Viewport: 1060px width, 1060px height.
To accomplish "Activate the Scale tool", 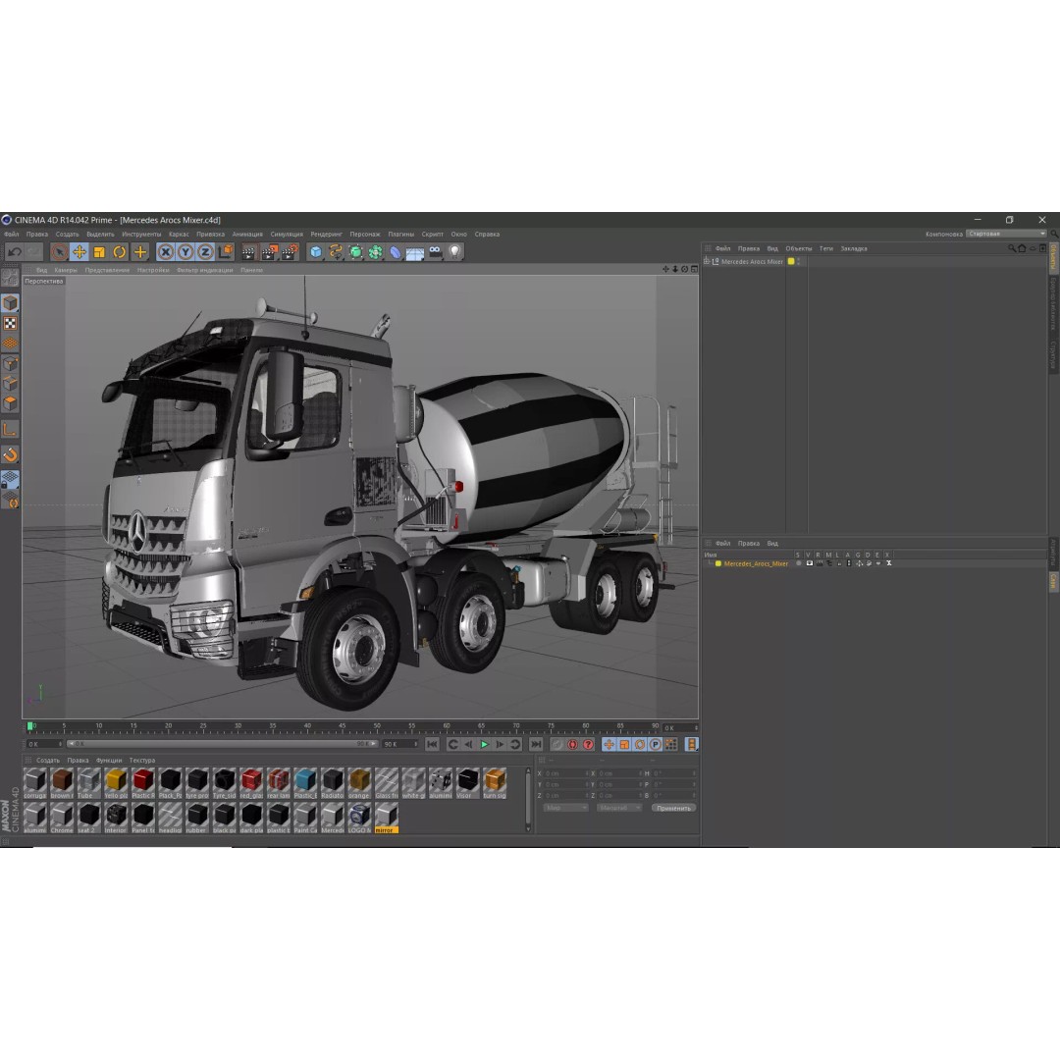I will click(99, 252).
